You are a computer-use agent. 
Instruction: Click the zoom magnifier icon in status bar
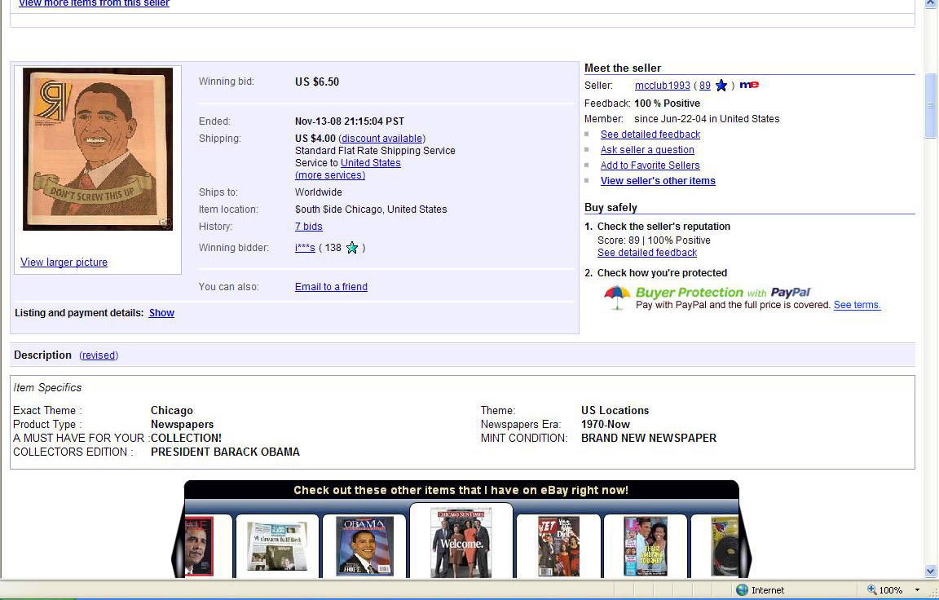tap(872, 590)
